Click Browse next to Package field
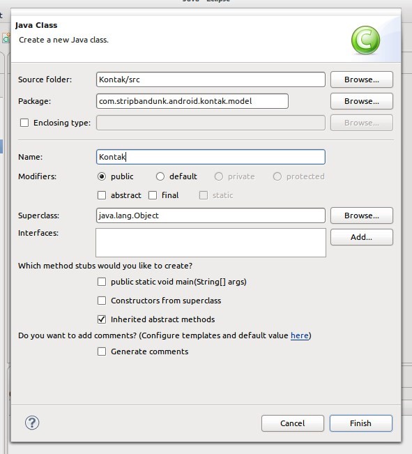 pyautogui.click(x=362, y=101)
